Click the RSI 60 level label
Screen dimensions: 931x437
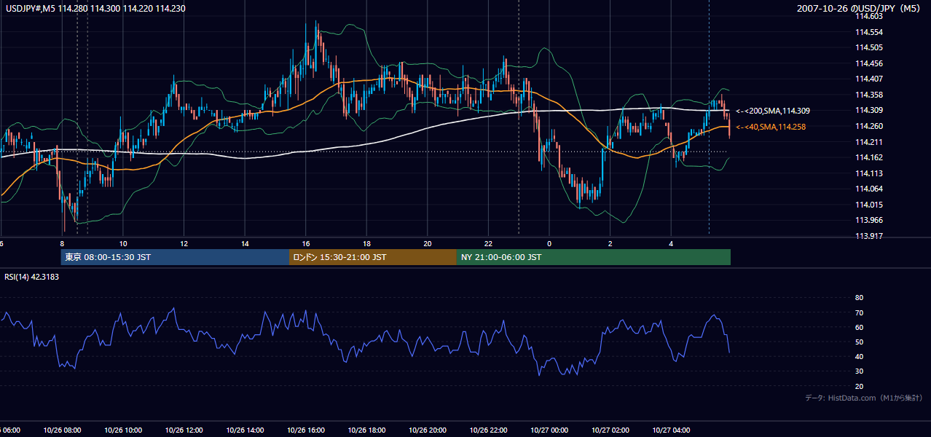(859, 327)
